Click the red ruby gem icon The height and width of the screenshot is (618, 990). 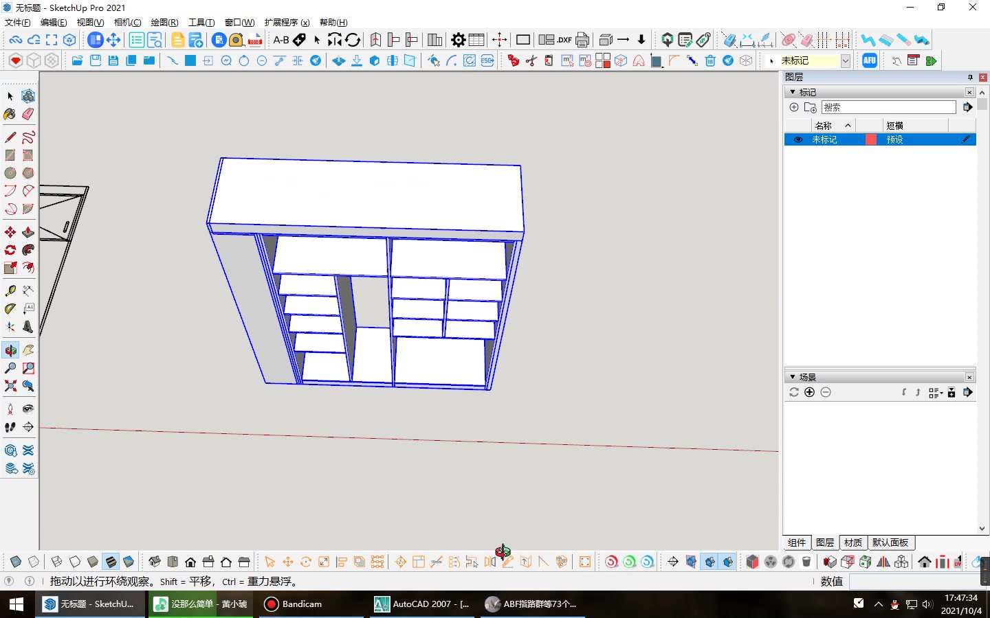click(x=16, y=60)
